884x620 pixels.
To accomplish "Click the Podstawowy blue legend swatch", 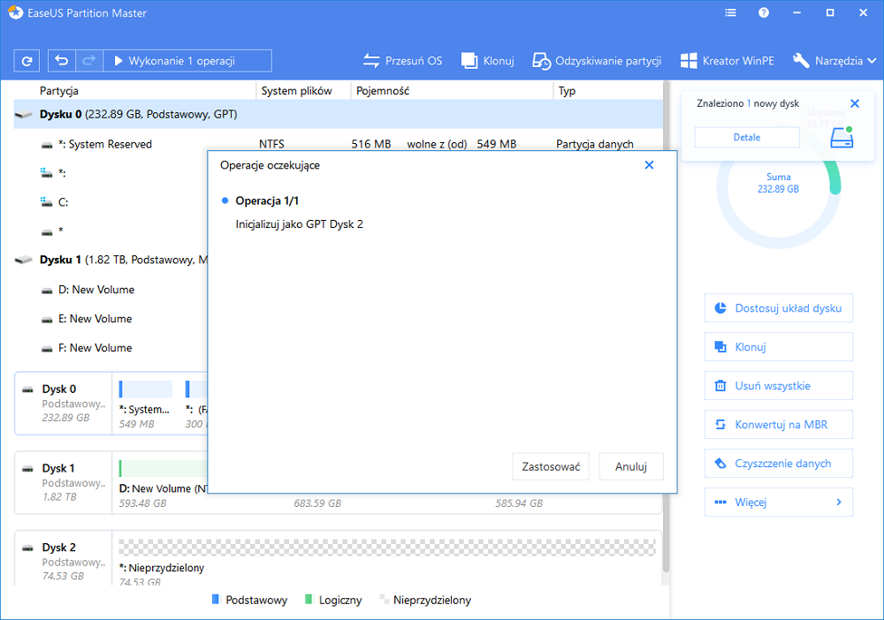I will [216, 600].
